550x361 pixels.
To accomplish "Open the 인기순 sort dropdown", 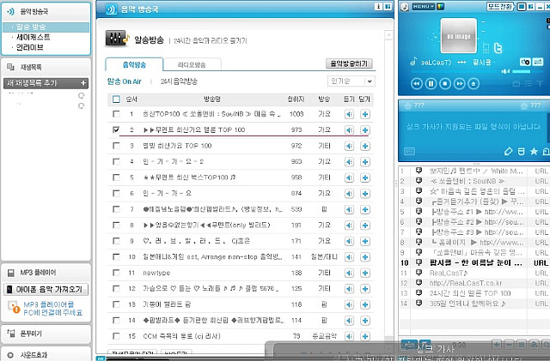I will point(351,81).
